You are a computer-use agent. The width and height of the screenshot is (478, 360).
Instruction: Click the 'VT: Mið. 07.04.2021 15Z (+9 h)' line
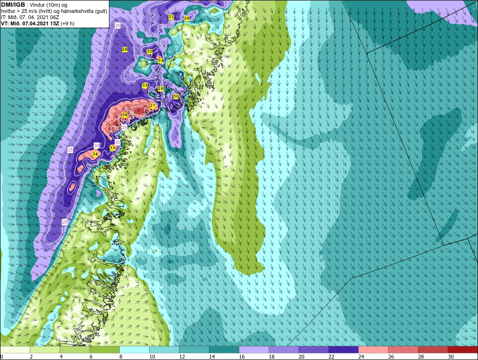click(37, 23)
